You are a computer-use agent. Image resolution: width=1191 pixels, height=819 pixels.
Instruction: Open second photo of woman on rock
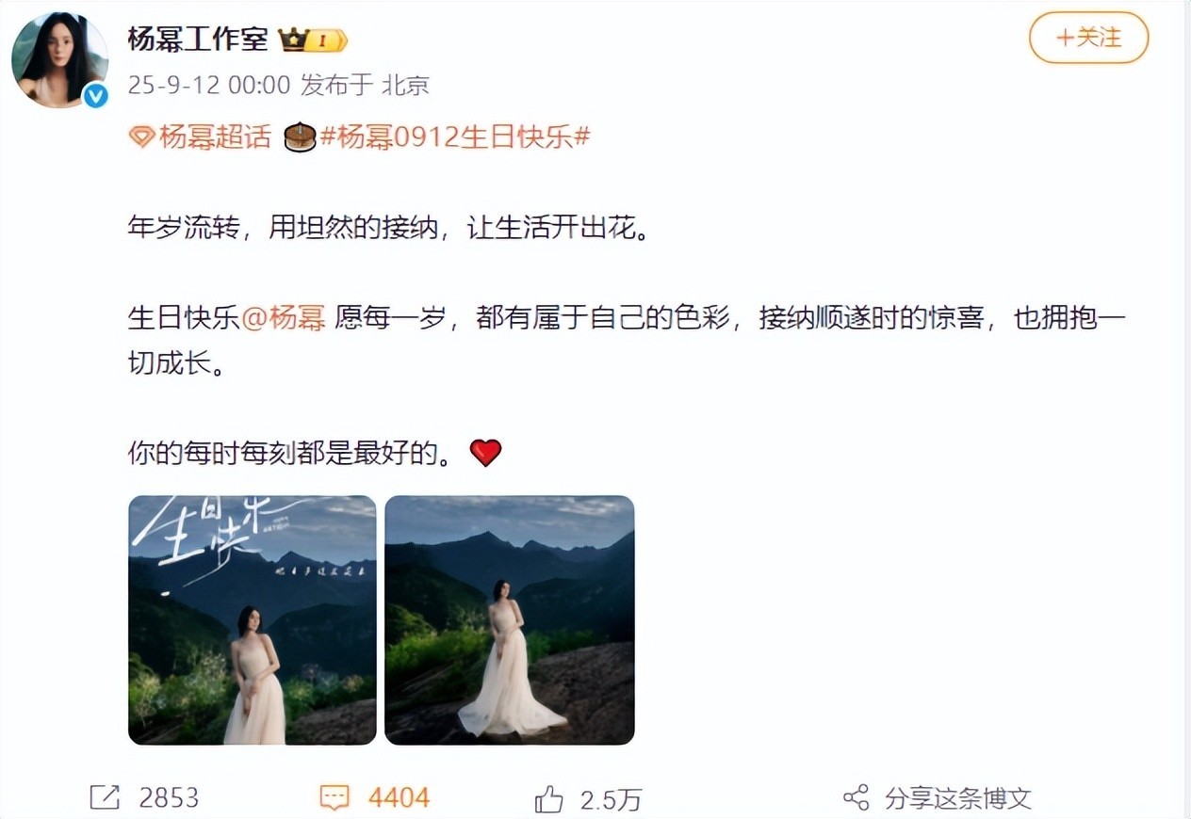510,620
